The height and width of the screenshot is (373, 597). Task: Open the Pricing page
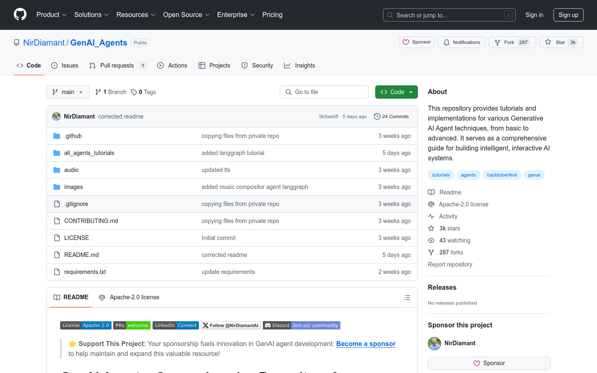coord(272,15)
